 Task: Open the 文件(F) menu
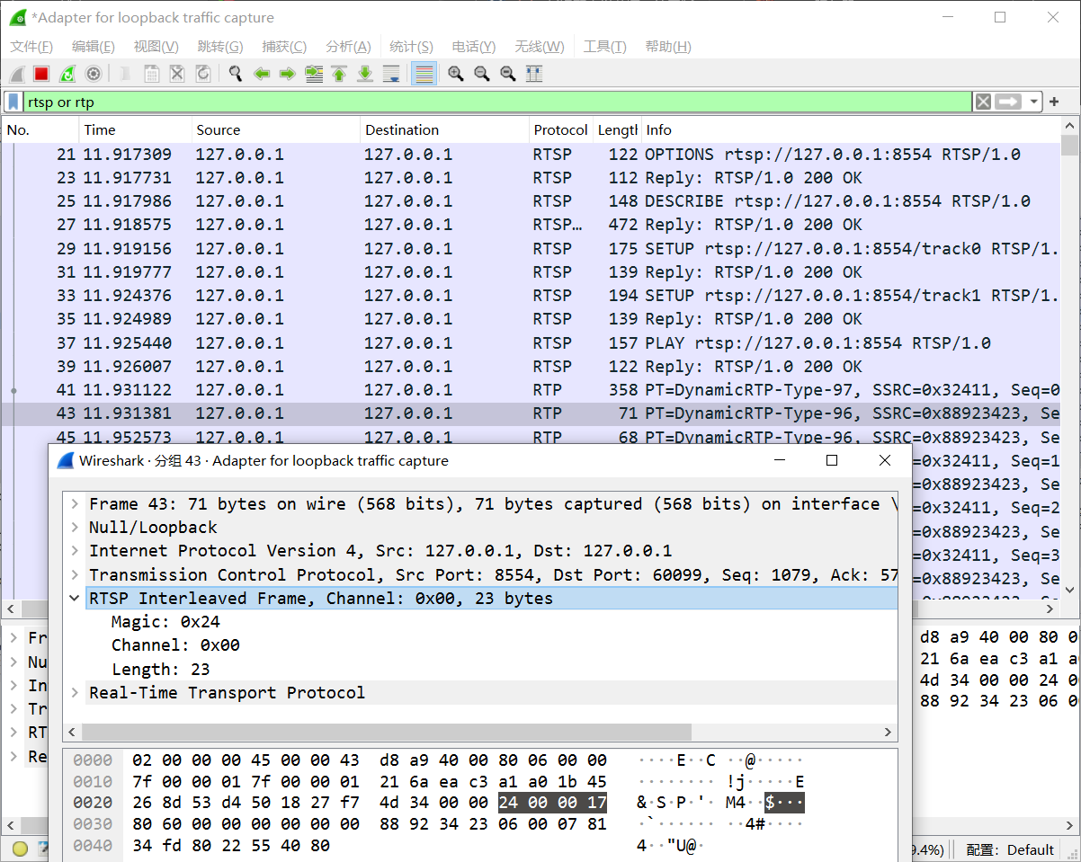[31, 47]
